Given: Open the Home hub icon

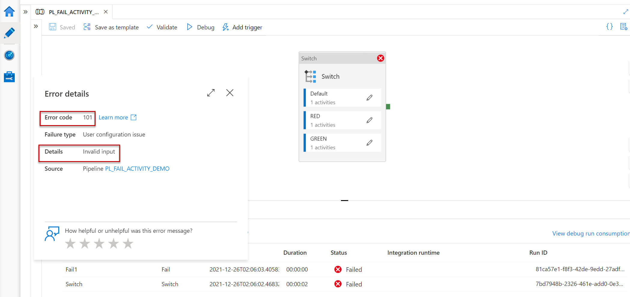Looking at the screenshot, I should 9,12.
